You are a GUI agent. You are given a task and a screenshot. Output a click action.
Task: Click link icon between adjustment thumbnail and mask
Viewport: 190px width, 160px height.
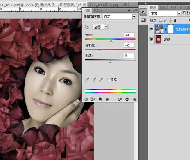[166, 29]
